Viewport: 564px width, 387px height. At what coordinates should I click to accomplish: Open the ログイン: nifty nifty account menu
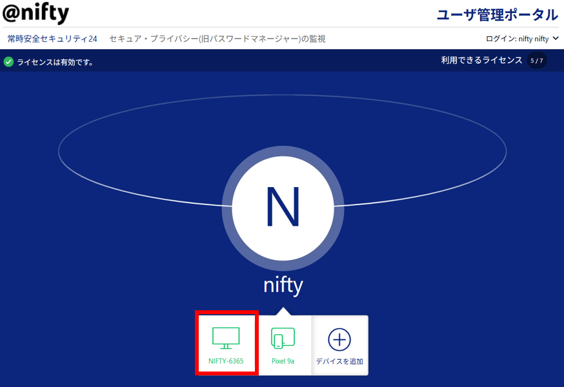pos(517,39)
